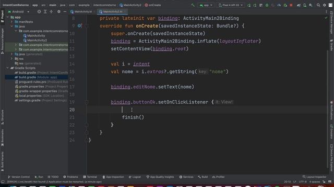Open the Run tool window

pyautogui.click(x=39, y=177)
